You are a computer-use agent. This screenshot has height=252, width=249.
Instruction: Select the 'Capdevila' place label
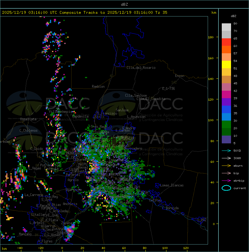tap(81, 116)
